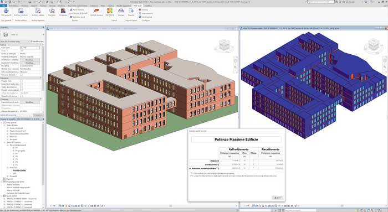Collapse the Stato di Fatto tree node
Screen dimensions: 388x212
click(4, 125)
